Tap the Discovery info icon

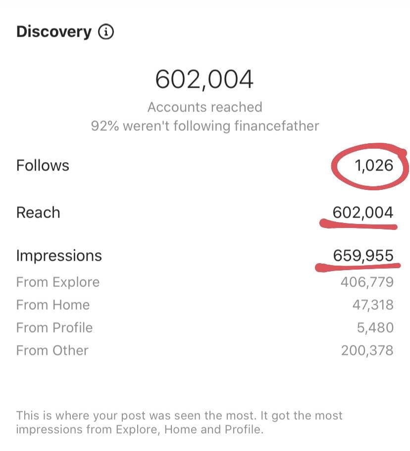click(106, 33)
